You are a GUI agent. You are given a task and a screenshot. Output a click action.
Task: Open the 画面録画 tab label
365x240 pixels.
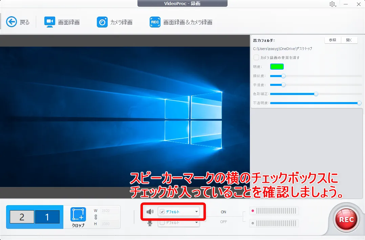tap(69, 22)
